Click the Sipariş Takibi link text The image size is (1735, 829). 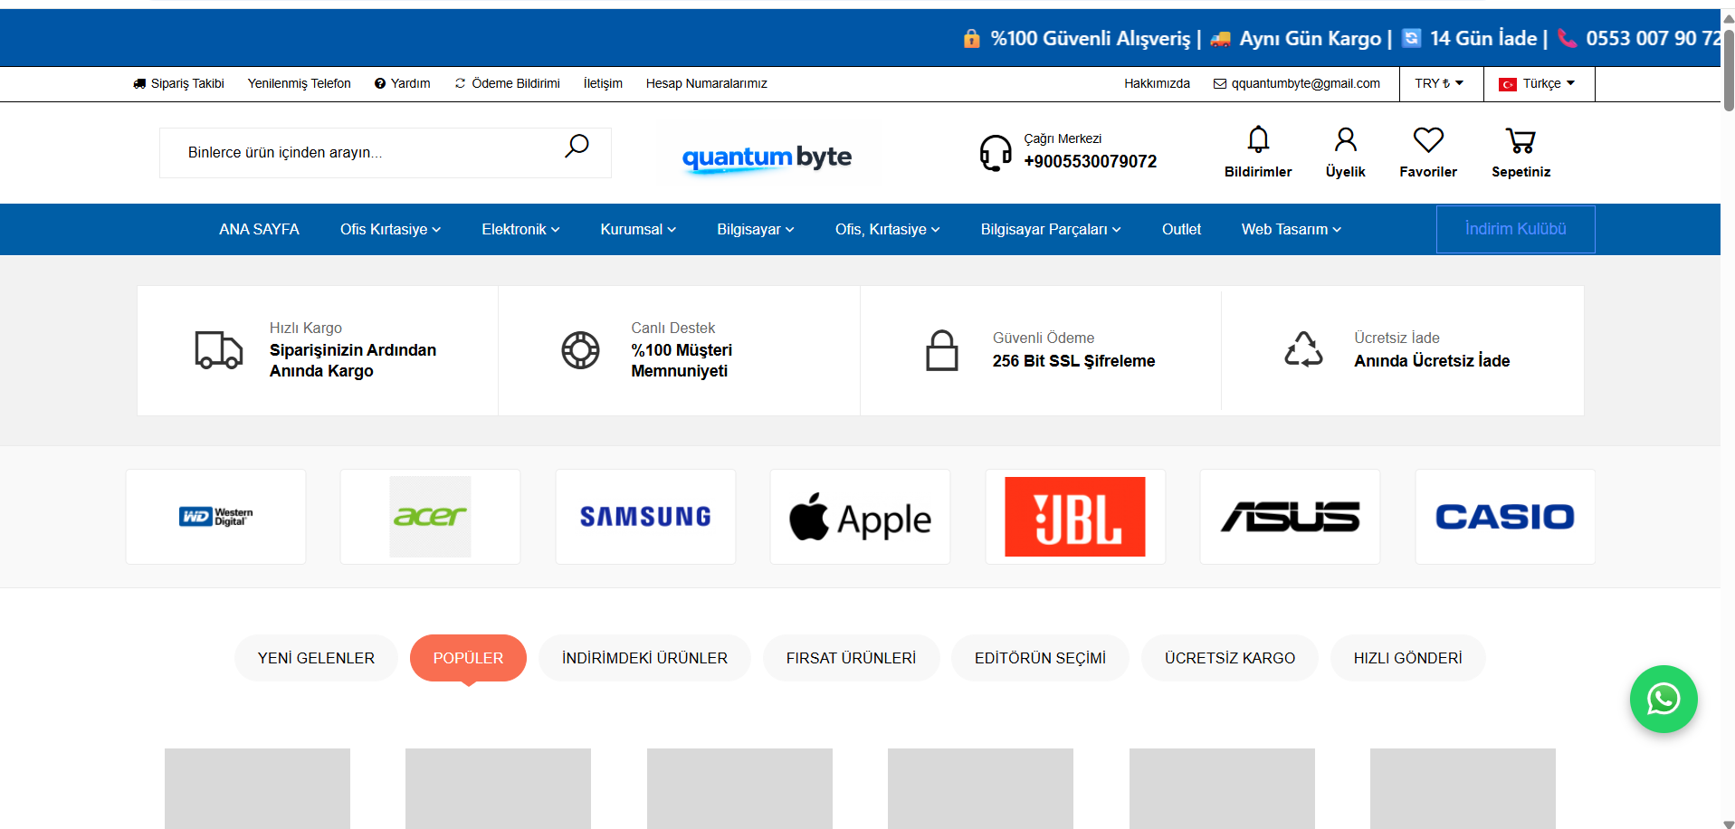click(x=187, y=83)
